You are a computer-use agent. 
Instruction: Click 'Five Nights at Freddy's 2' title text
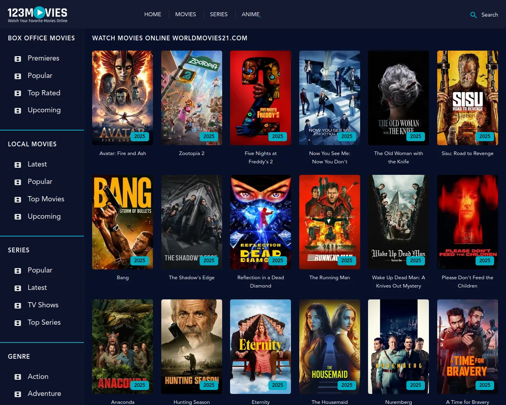[x=261, y=157]
